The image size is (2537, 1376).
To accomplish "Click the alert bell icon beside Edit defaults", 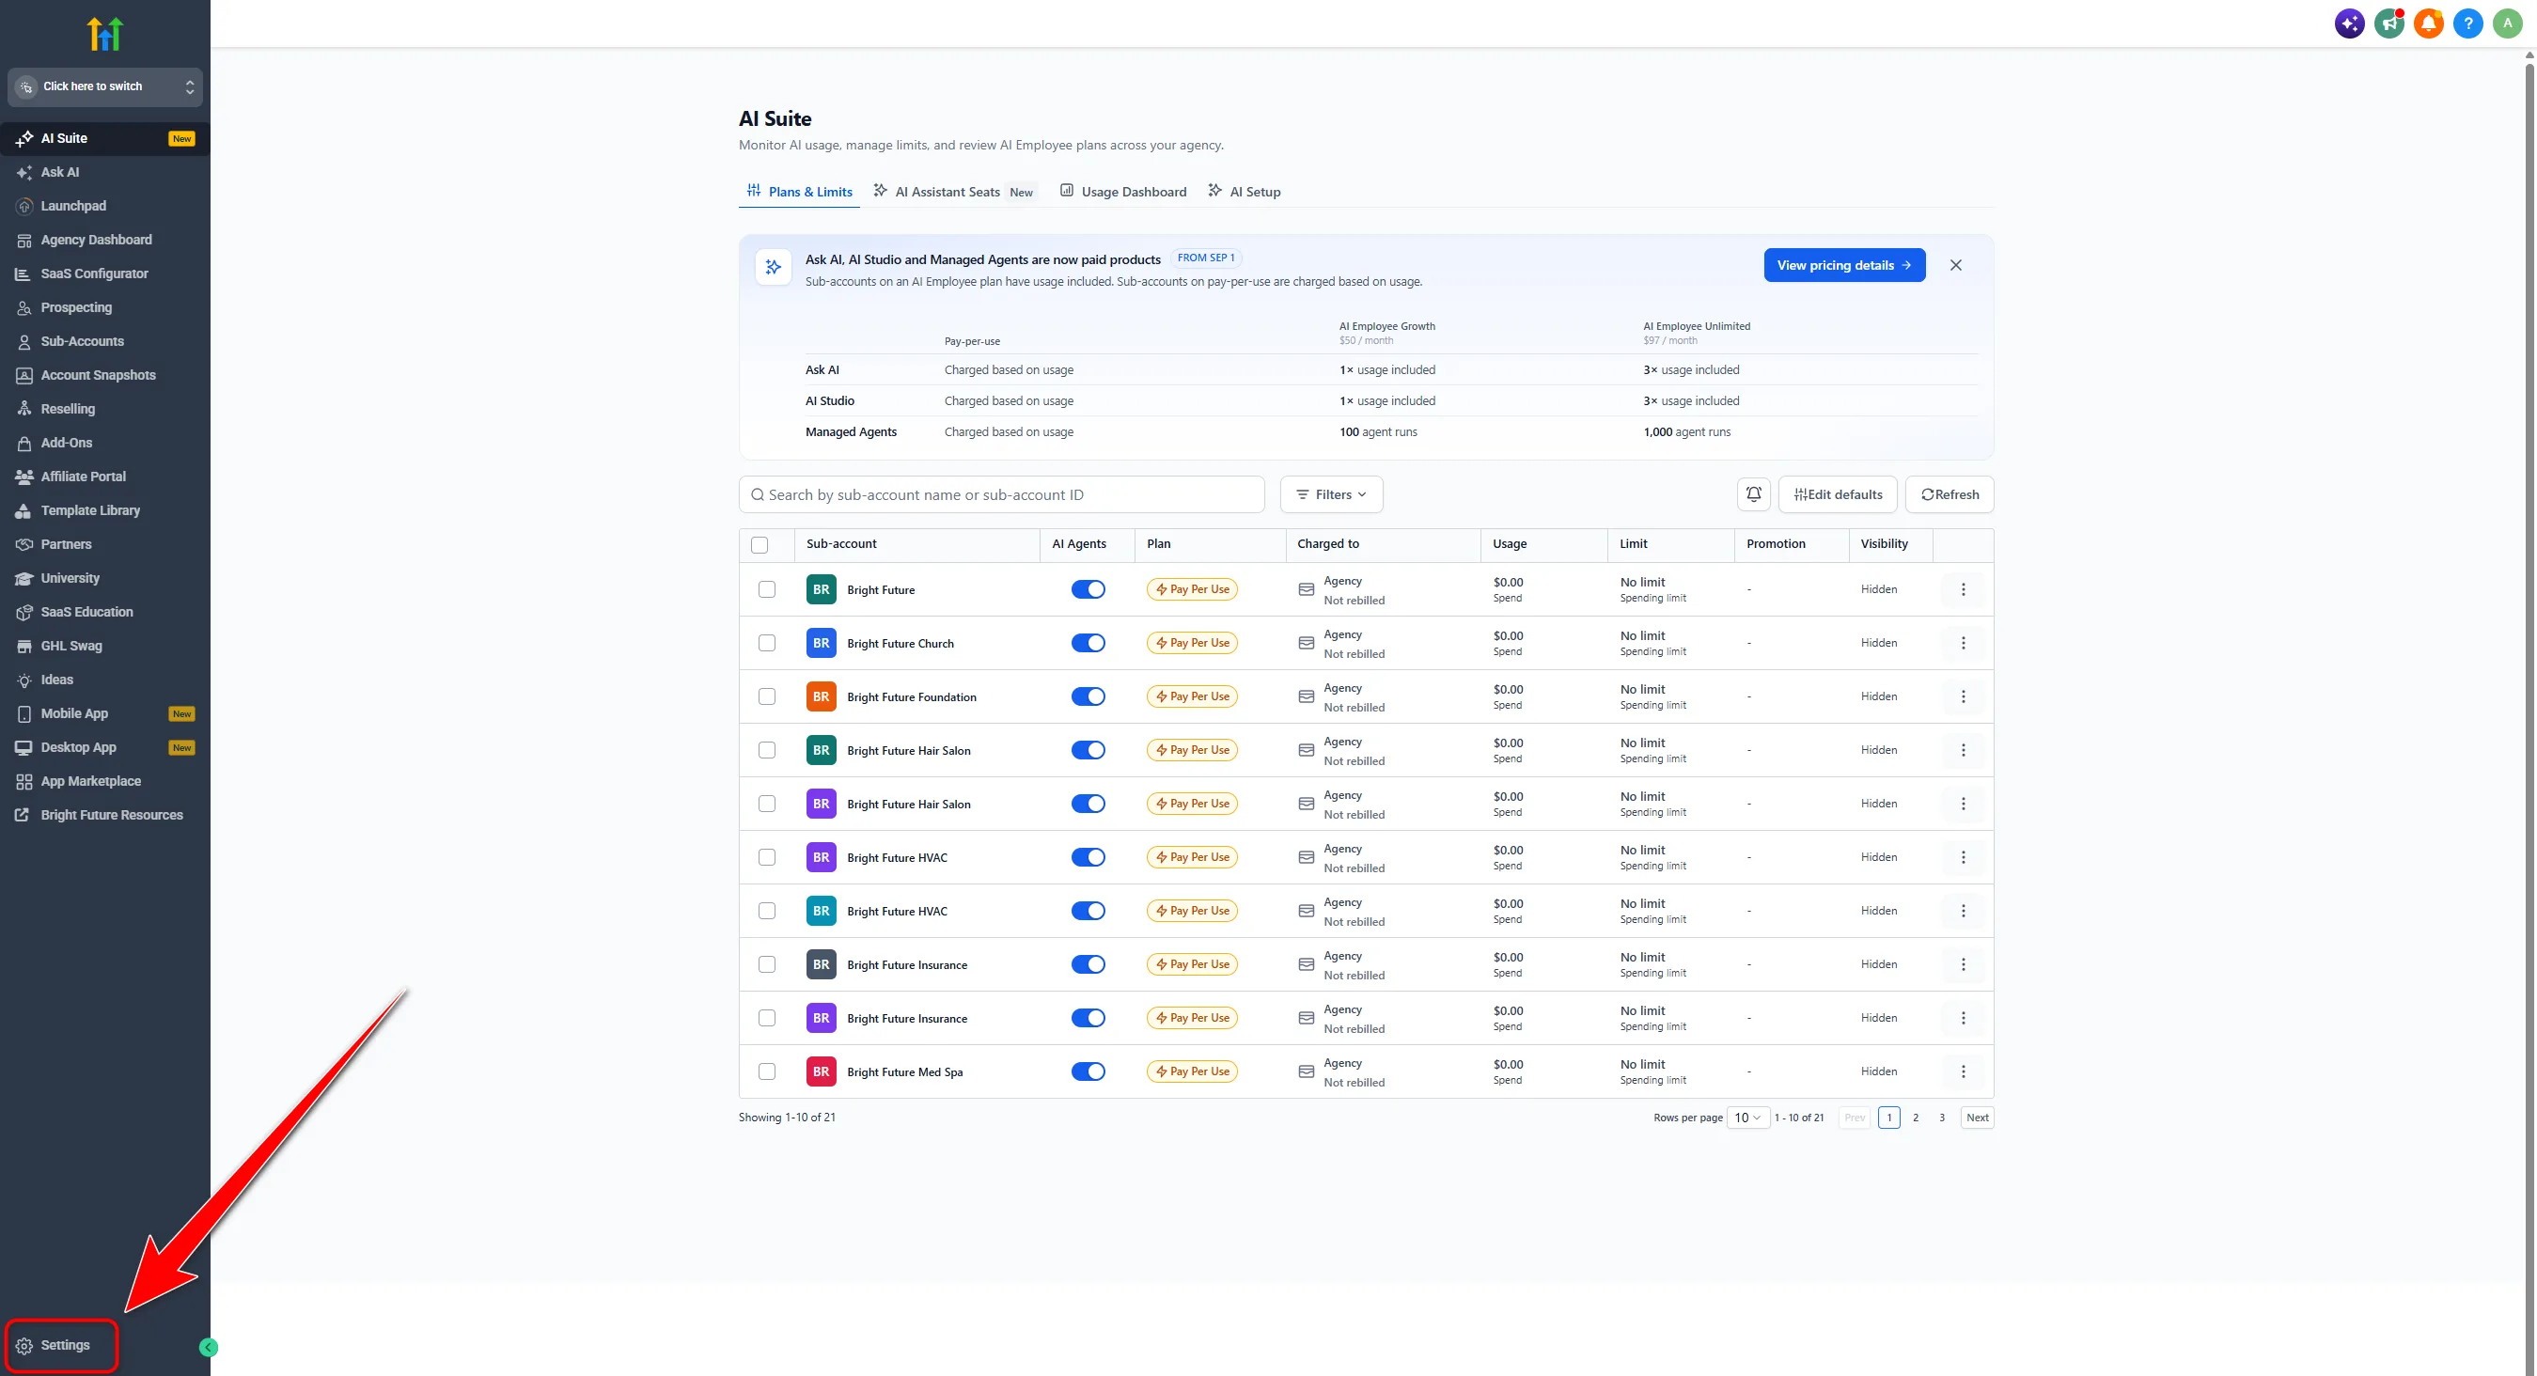I will click(x=1753, y=494).
